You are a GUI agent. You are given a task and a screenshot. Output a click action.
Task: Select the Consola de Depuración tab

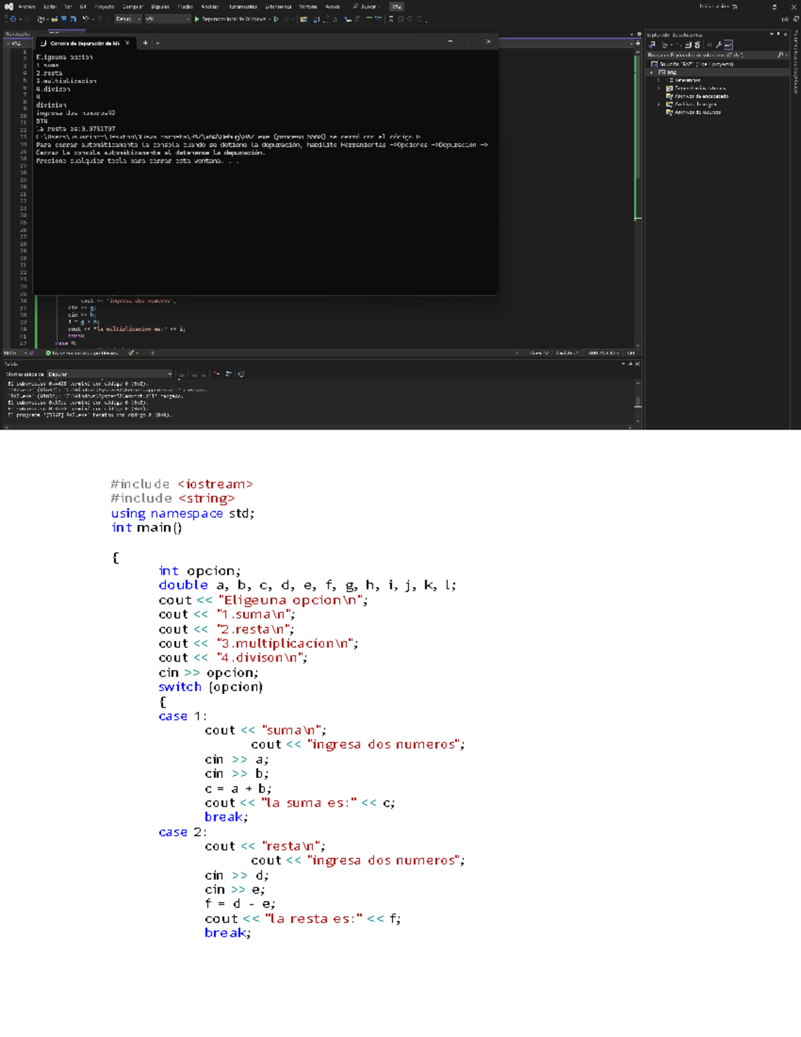(x=83, y=42)
